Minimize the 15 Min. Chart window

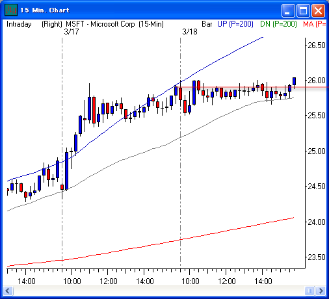(287, 10)
